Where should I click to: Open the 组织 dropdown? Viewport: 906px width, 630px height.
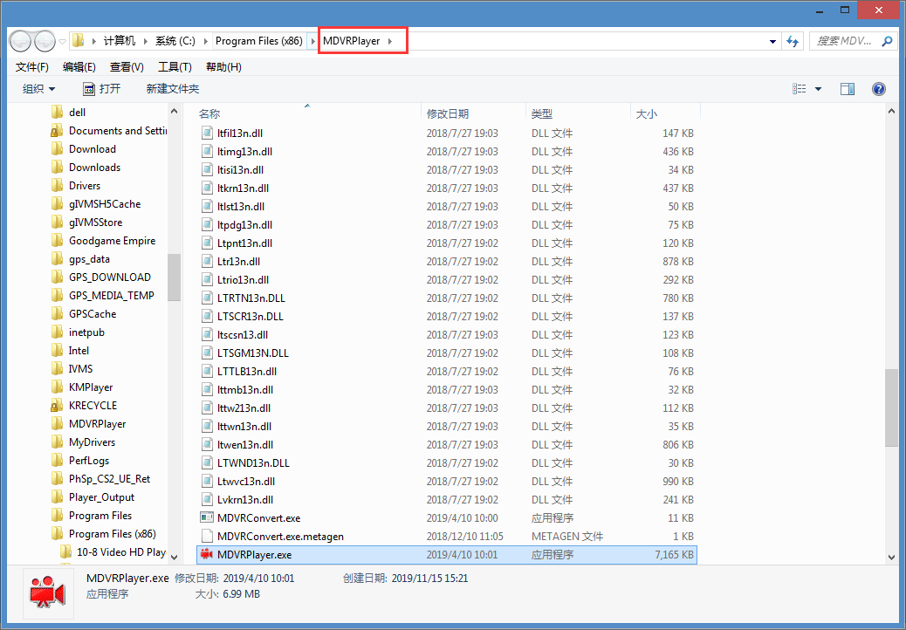coord(38,89)
